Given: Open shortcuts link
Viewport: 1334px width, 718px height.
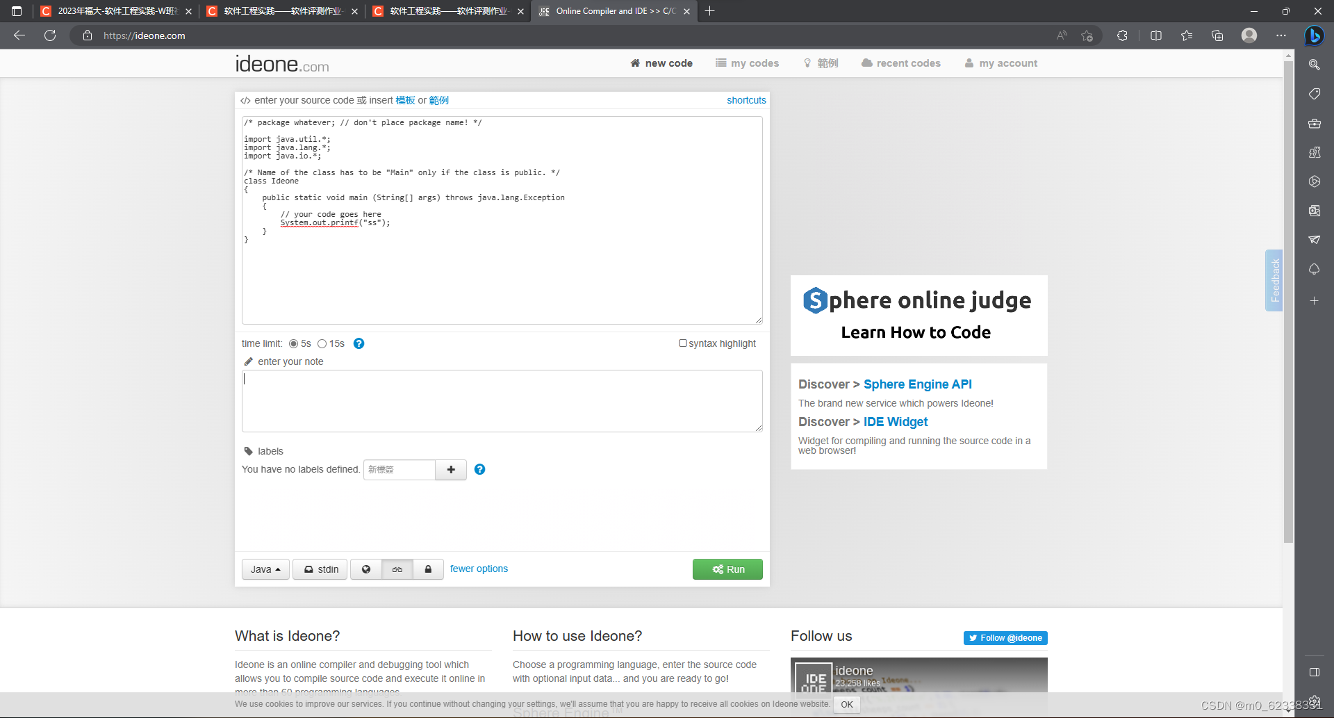Looking at the screenshot, I should [x=746, y=100].
